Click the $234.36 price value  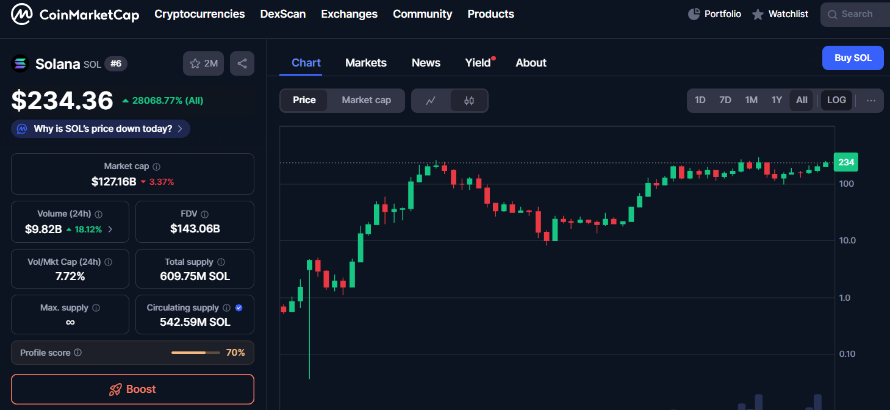pyautogui.click(x=62, y=101)
